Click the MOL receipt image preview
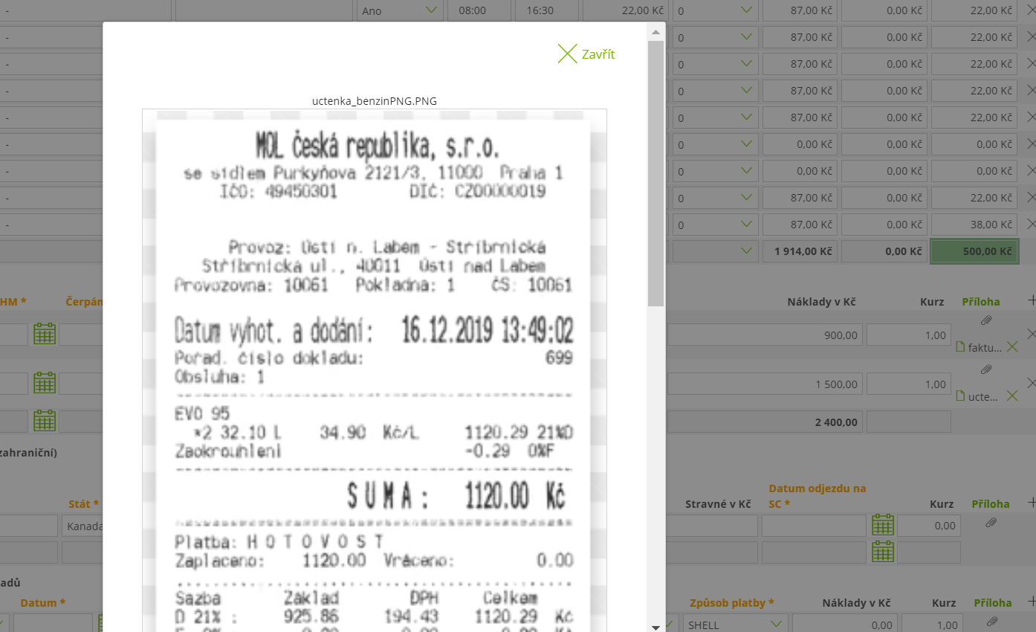 374,370
